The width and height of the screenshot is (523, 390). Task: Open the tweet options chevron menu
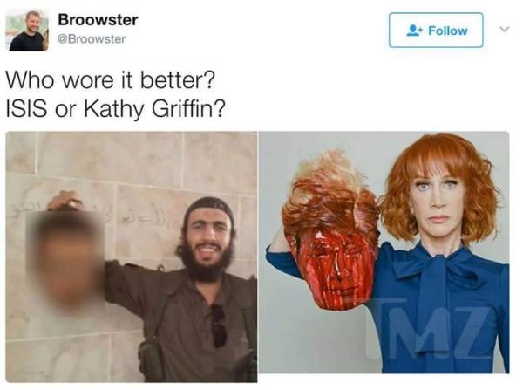tap(505, 29)
